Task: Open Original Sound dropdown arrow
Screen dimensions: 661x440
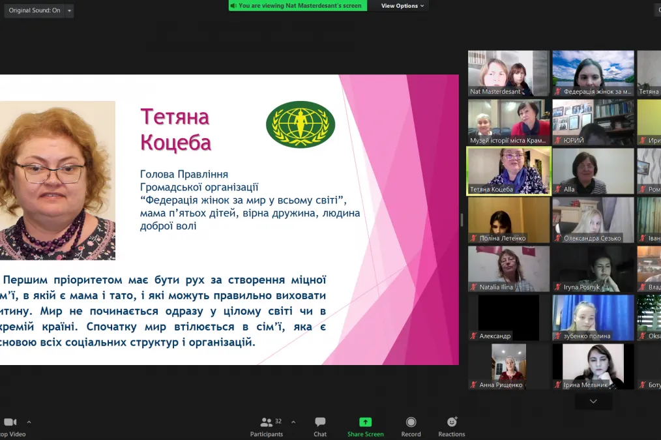Action: tap(70, 10)
